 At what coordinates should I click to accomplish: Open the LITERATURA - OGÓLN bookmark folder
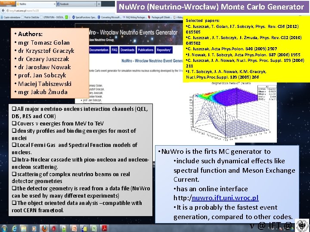[52, 17]
